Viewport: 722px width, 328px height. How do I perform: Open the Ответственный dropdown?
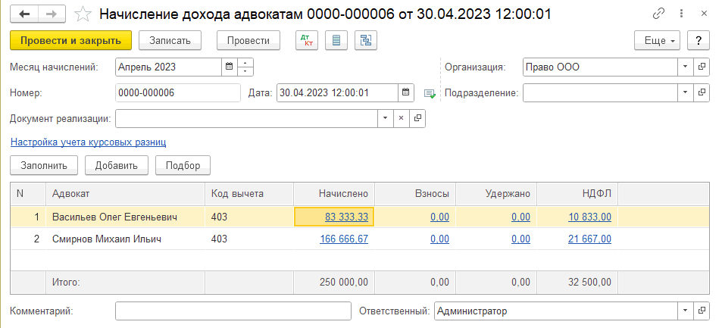pyautogui.click(x=685, y=311)
